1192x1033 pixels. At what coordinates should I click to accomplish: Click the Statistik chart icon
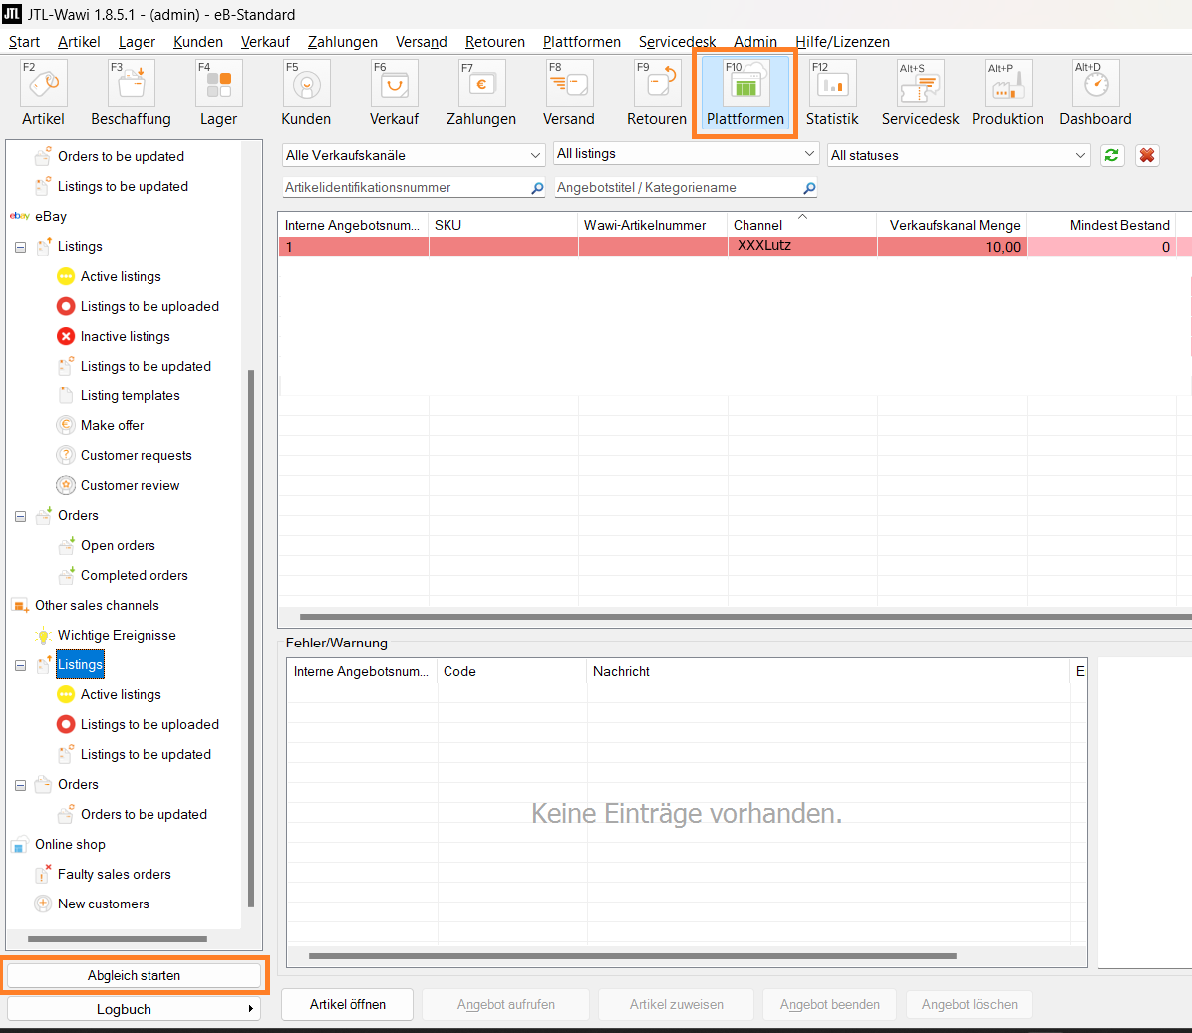point(832,85)
